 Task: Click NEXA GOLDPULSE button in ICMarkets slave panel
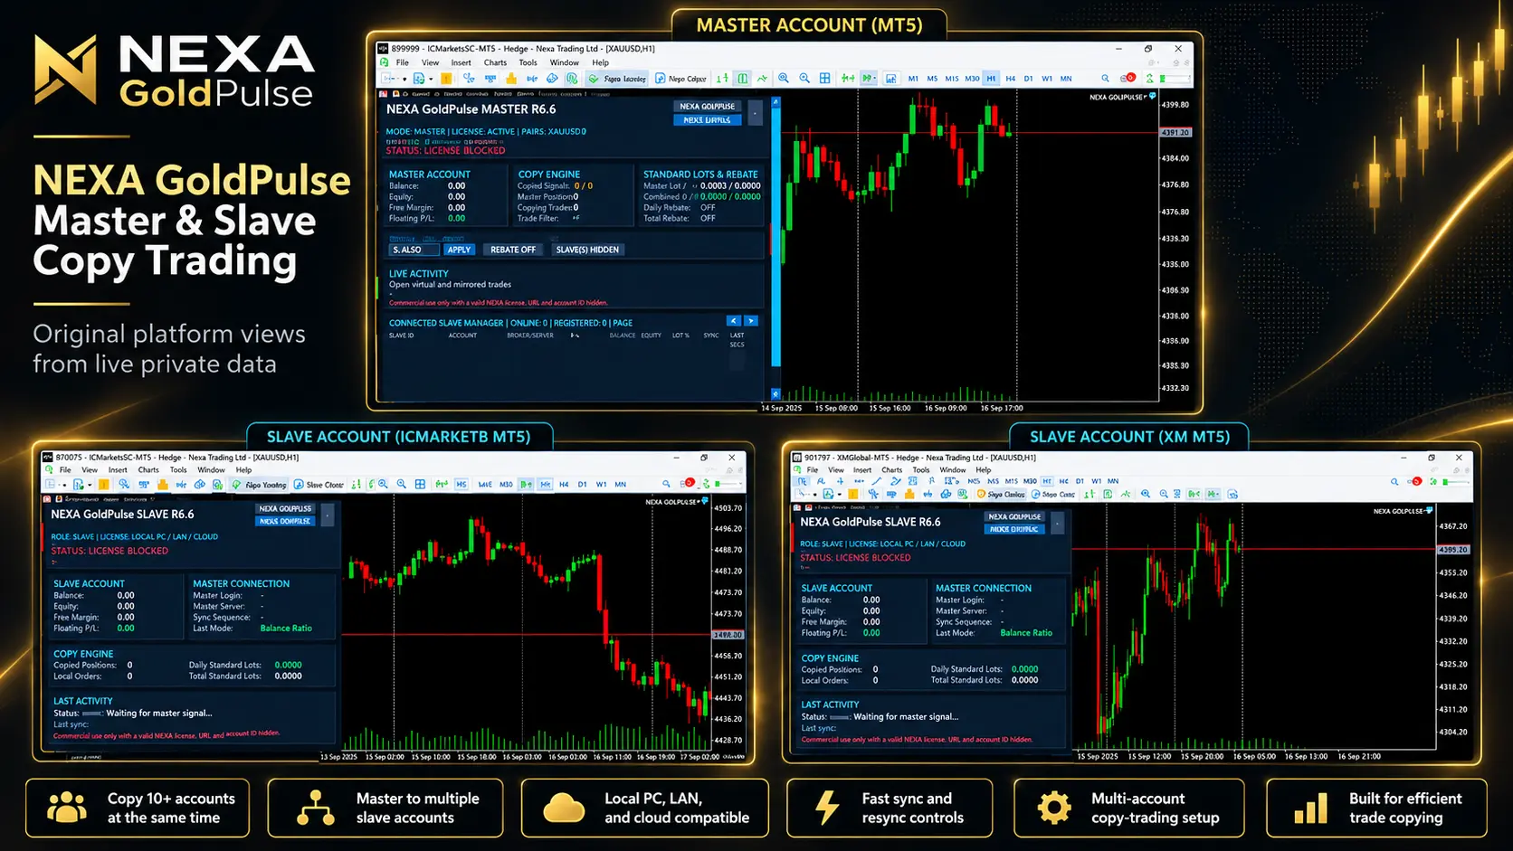(285, 508)
